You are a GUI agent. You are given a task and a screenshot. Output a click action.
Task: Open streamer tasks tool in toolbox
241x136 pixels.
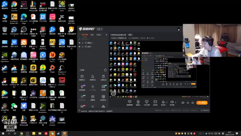(x=103, y=78)
